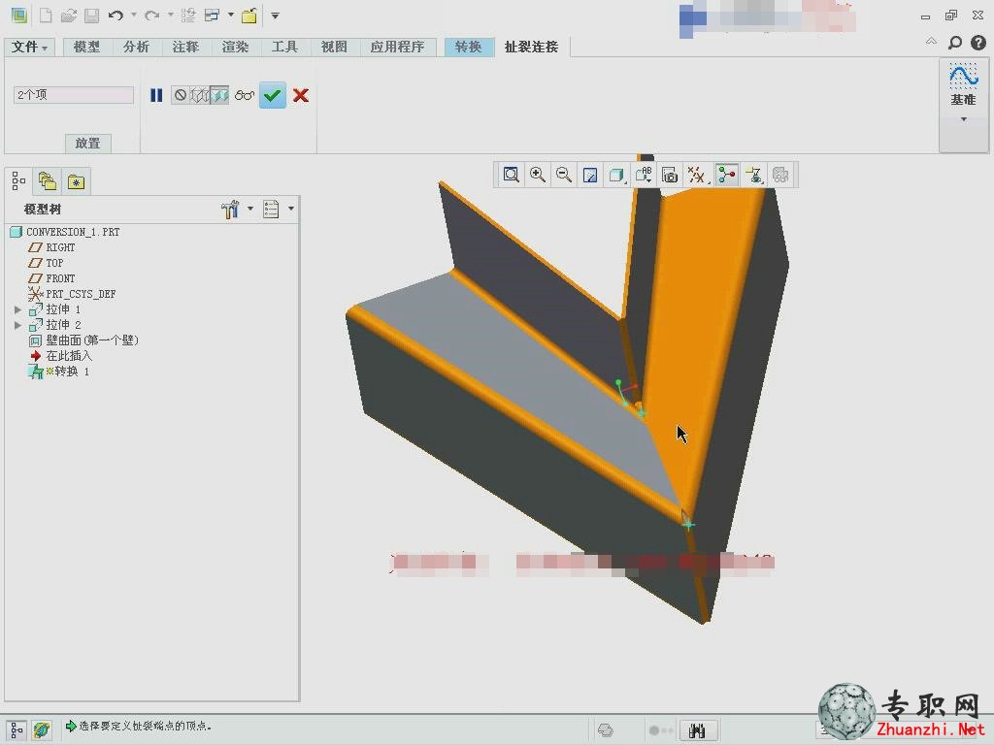994x745 pixels.
Task: Undo the last action
Action: [116, 16]
